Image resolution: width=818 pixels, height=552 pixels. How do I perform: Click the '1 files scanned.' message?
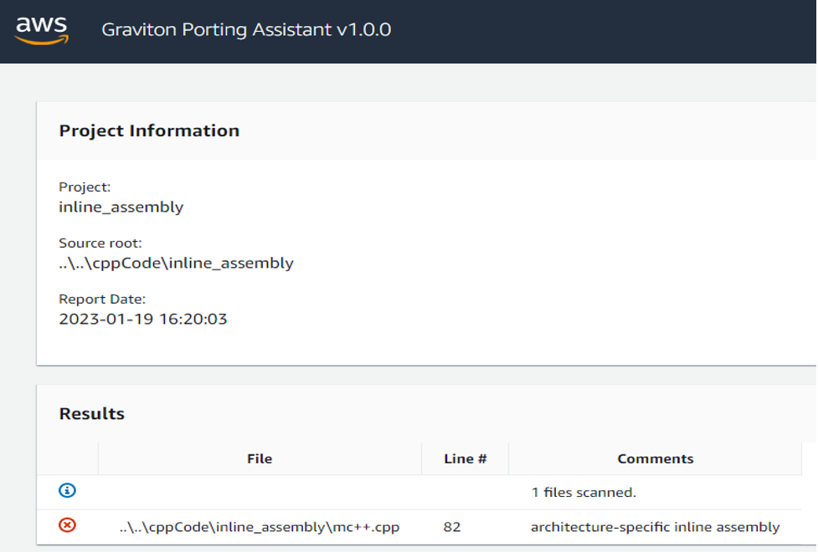[584, 492]
